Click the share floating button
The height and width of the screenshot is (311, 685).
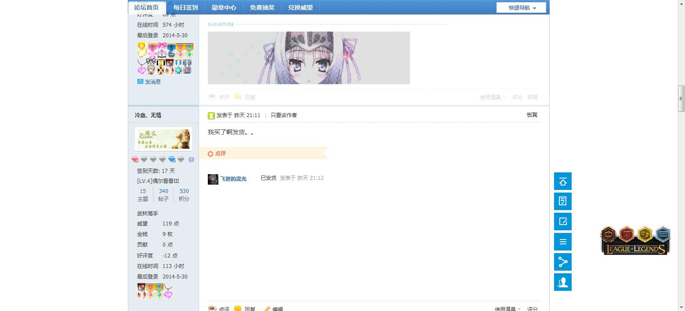563,262
